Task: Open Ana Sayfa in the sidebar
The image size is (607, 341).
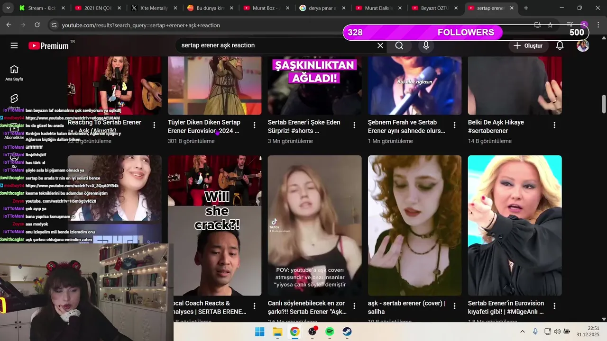Action: tap(14, 73)
